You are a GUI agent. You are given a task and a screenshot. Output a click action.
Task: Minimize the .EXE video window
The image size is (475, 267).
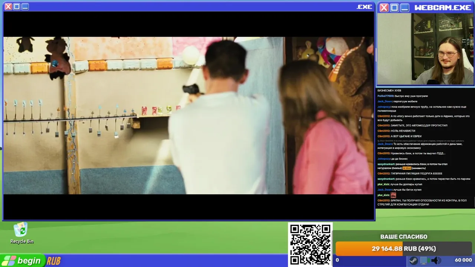click(25, 7)
